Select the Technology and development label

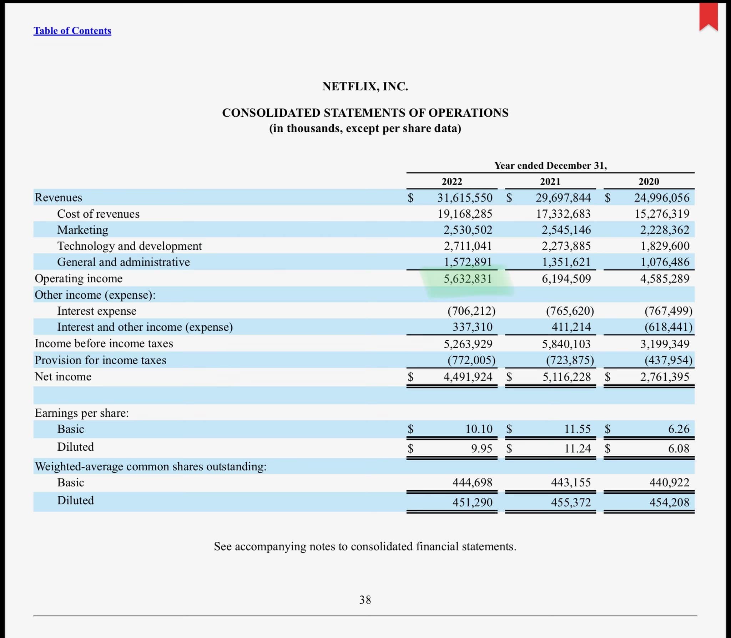(x=130, y=246)
